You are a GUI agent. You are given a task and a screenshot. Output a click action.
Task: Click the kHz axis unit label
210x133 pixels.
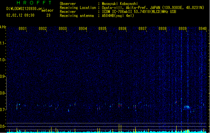[x=3, y=27]
